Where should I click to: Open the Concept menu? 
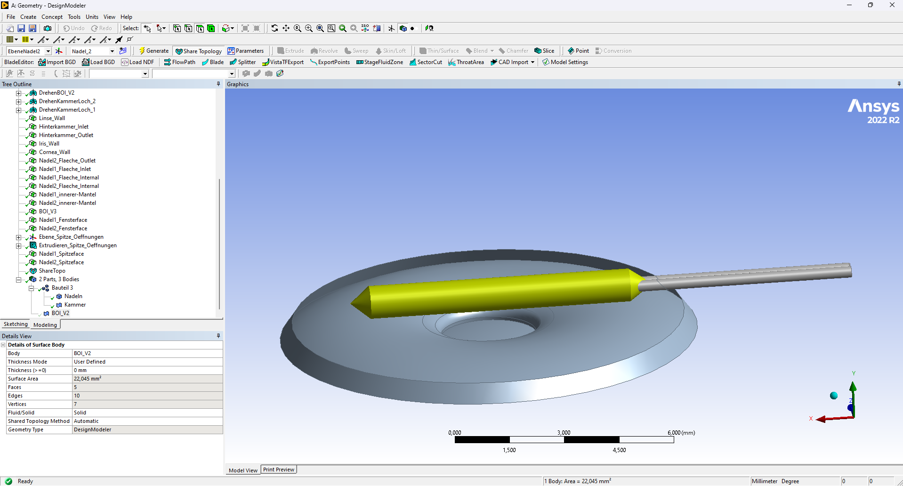coord(52,17)
